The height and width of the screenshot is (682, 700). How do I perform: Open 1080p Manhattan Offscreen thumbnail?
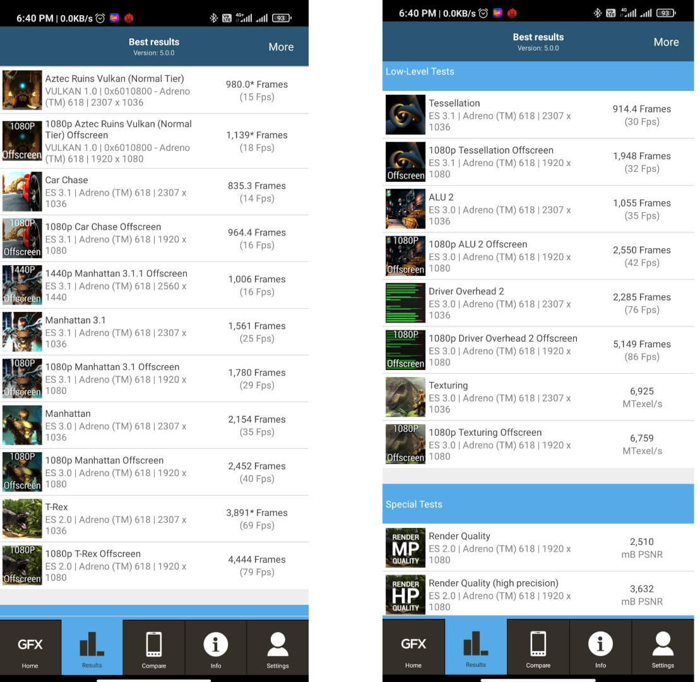[22, 472]
